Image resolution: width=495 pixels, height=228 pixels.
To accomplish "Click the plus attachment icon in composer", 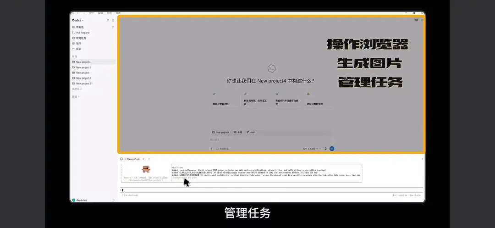I will pyautogui.click(x=211, y=149).
